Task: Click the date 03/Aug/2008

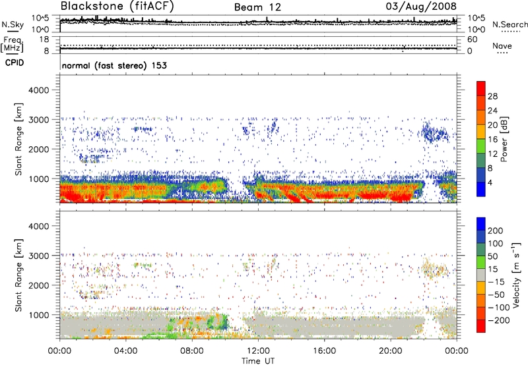Action: [421, 7]
